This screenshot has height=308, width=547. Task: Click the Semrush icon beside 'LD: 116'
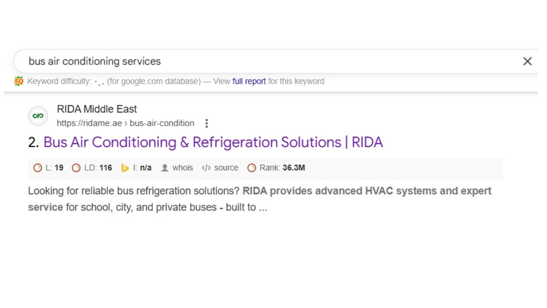76,168
